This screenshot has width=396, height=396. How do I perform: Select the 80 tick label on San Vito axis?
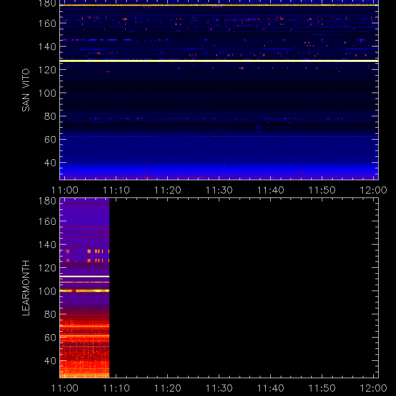(x=50, y=116)
